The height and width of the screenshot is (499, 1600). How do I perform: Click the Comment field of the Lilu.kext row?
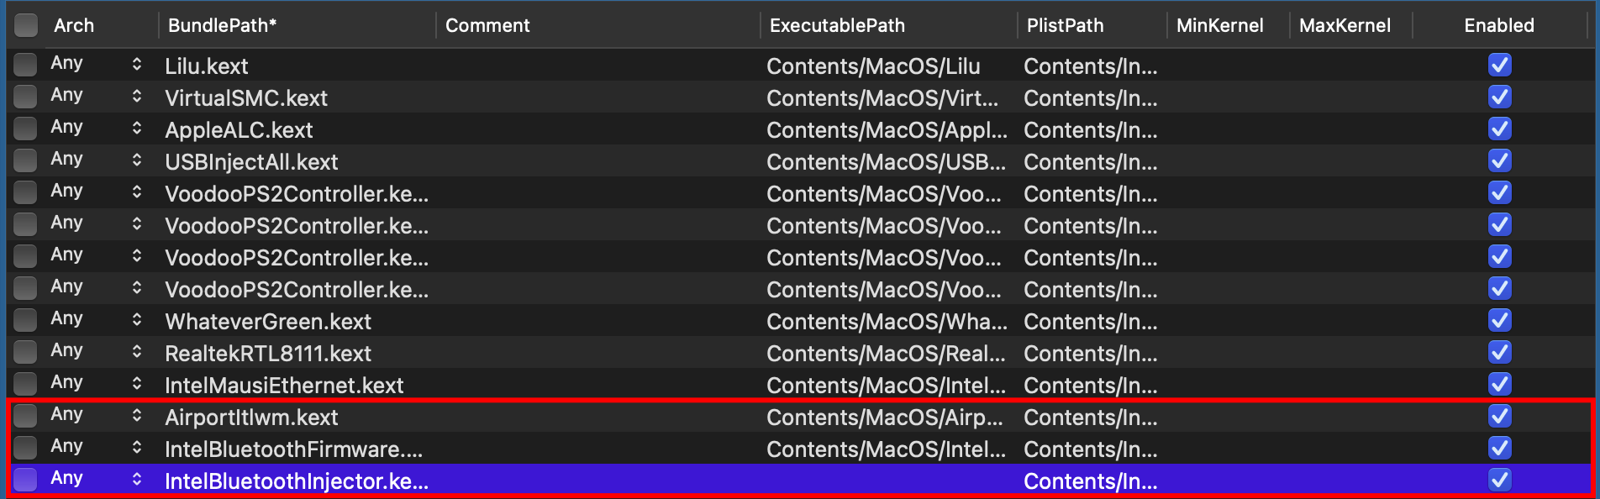point(597,66)
